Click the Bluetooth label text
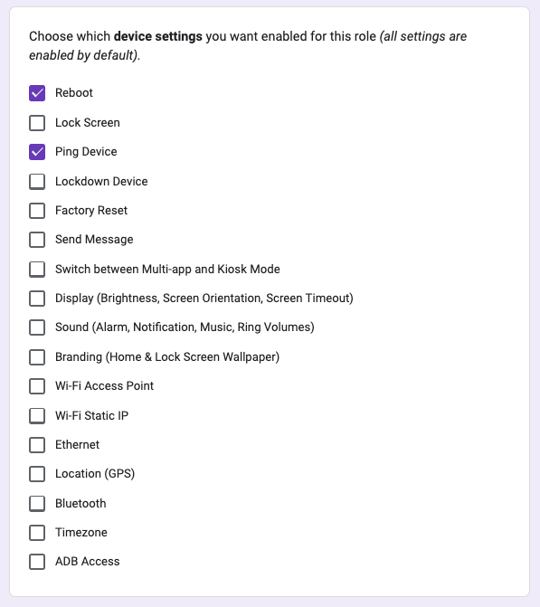This screenshot has height=607, width=540. point(81,504)
